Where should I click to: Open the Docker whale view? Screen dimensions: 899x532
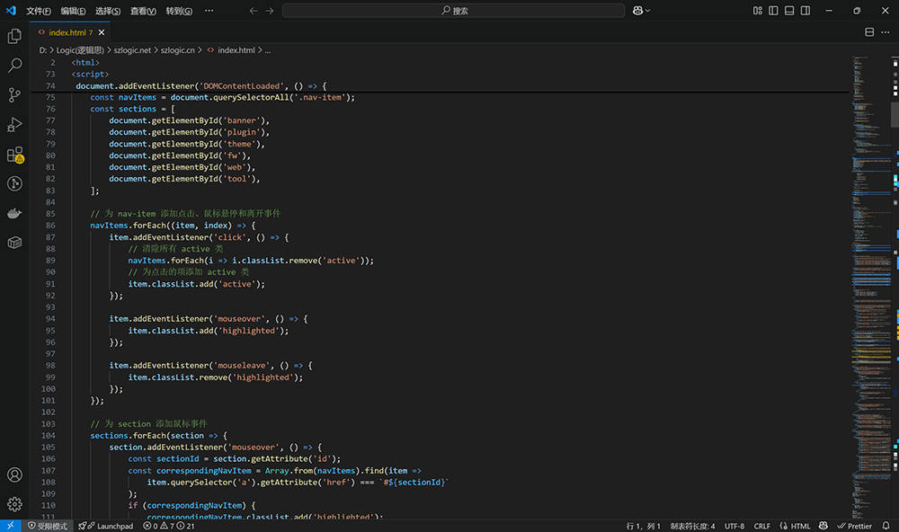[x=14, y=213]
